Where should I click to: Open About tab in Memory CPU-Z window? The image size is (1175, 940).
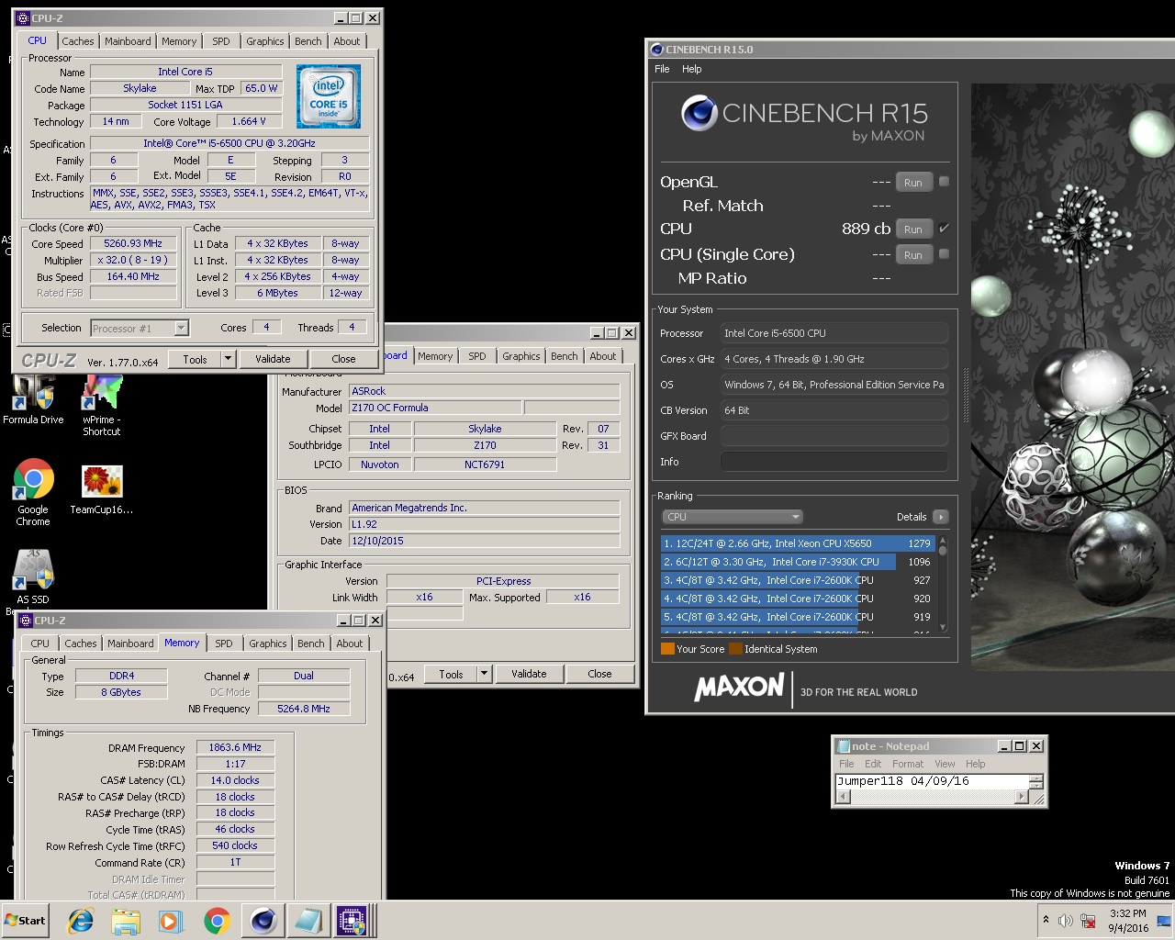[350, 643]
